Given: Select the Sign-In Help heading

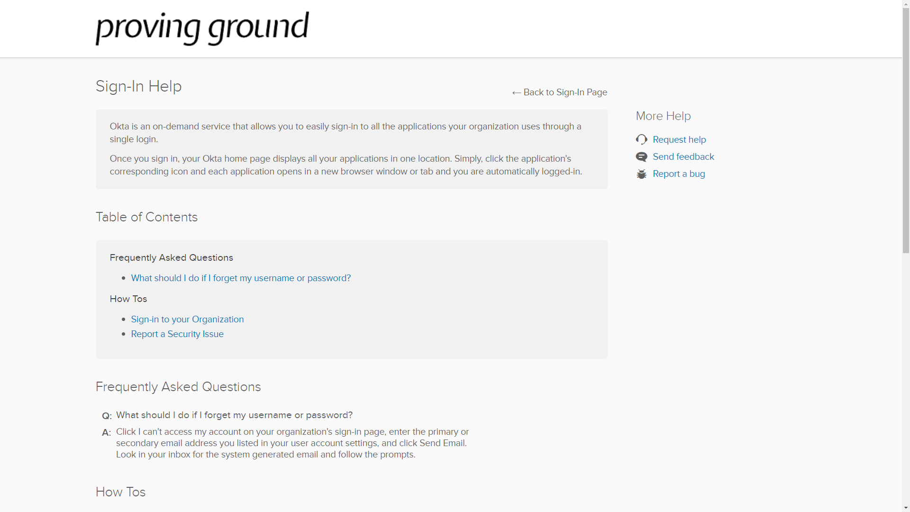Looking at the screenshot, I should coord(138,86).
